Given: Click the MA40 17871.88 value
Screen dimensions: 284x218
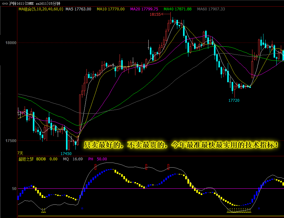Looking at the screenshot, I should [177, 9].
